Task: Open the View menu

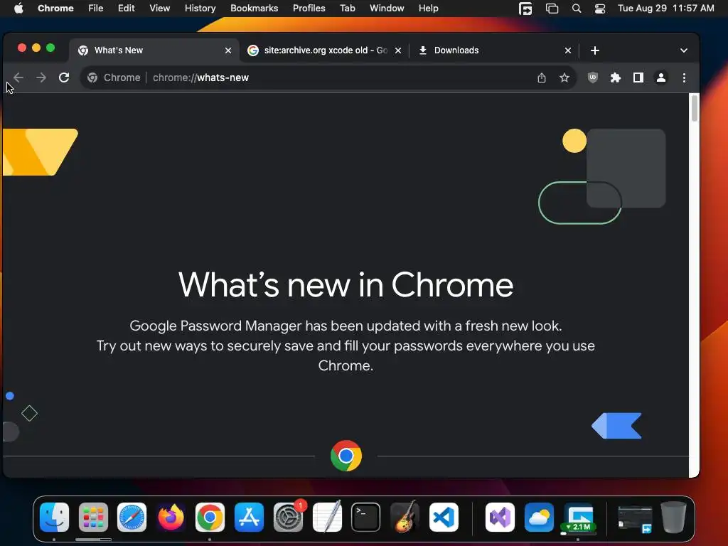Action: point(159,8)
